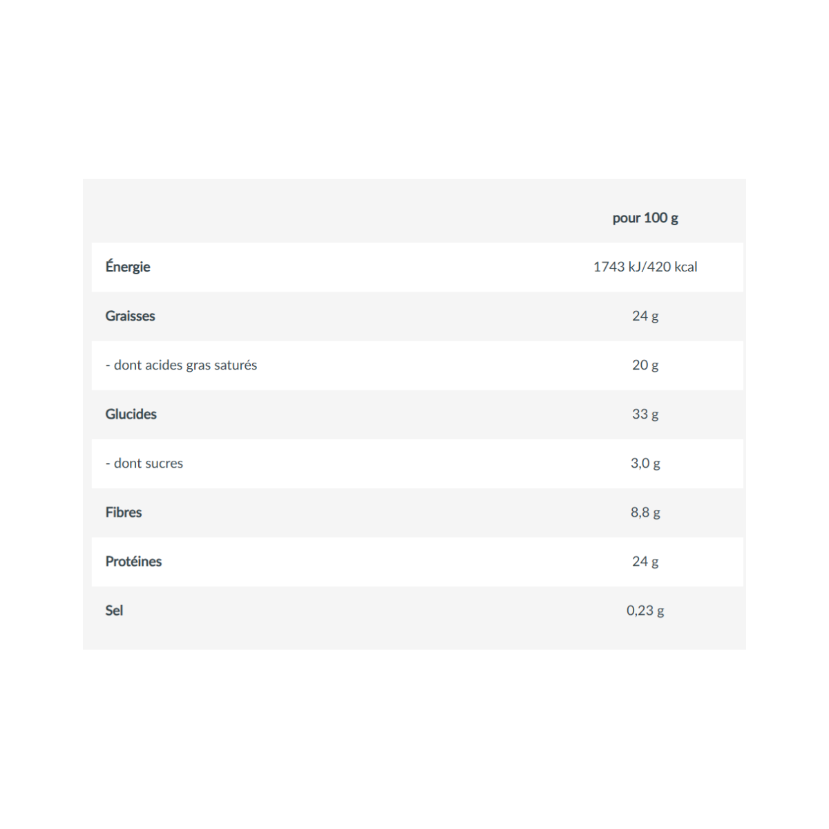This screenshot has height=829, width=829.
Task: Select the 'dont sucres' label
Action: click(144, 463)
